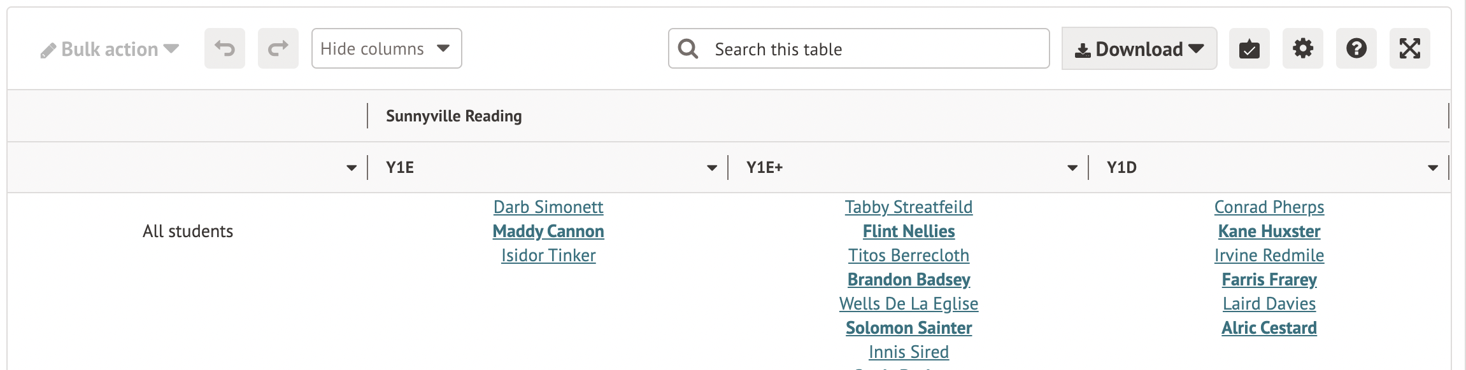Expand the Y1E+ column menu arrow
This screenshot has height=370, width=1466.
pos(1072,168)
